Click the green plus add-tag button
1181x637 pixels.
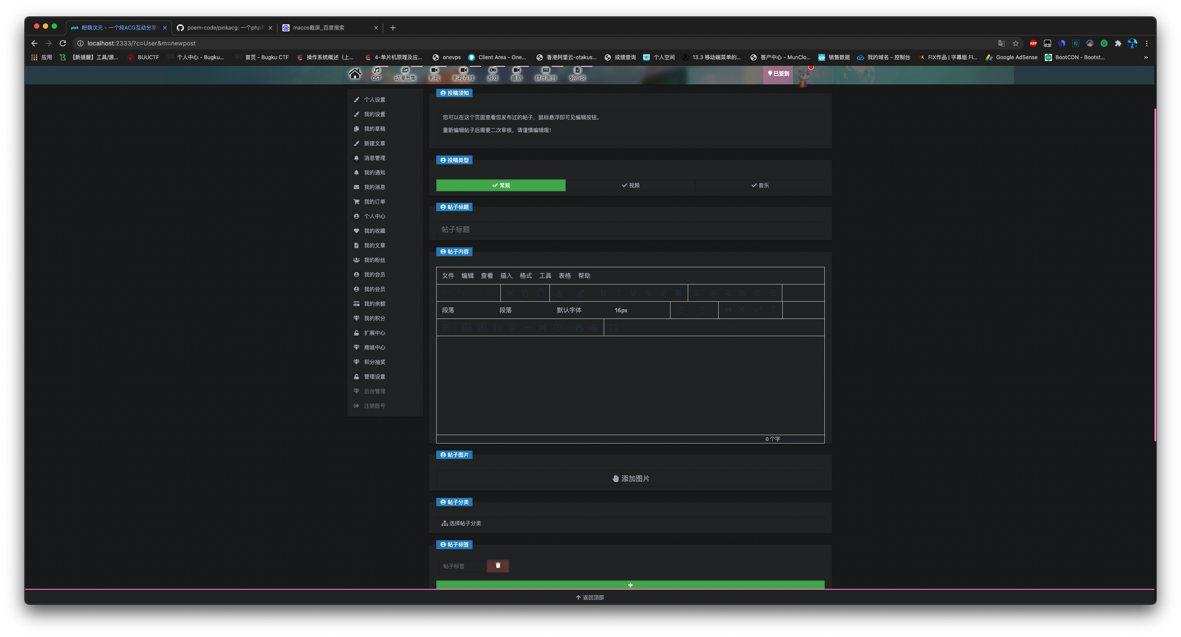click(x=630, y=585)
